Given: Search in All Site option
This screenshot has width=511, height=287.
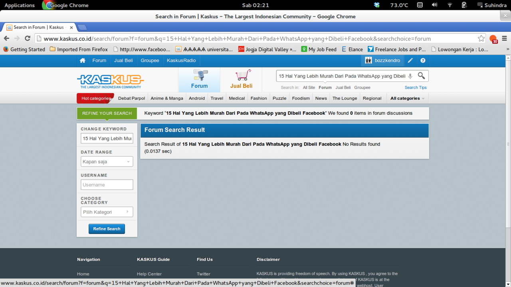Looking at the screenshot, I should [x=309, y=88].
